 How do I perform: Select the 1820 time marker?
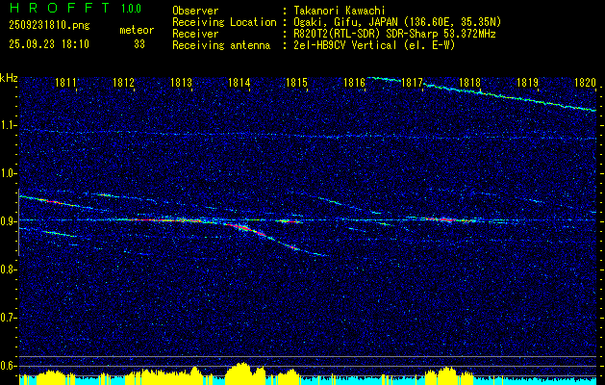(585, 83)
